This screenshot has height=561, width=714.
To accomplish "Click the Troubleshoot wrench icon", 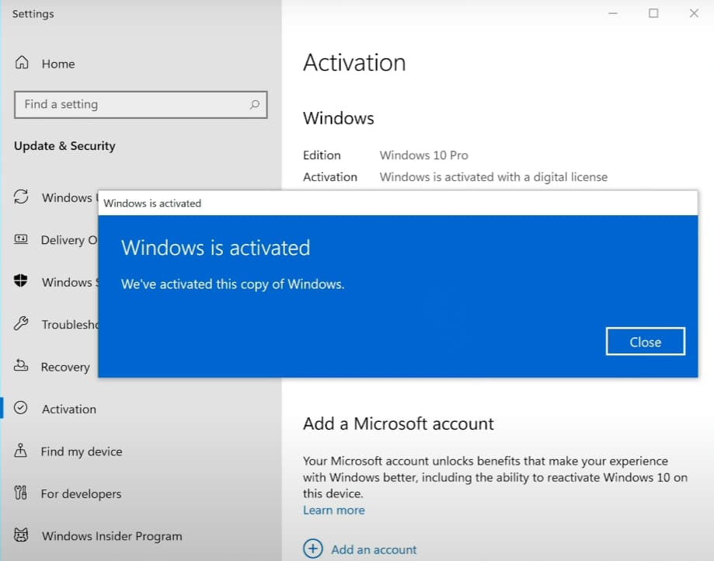I will (x=22, y=325).
